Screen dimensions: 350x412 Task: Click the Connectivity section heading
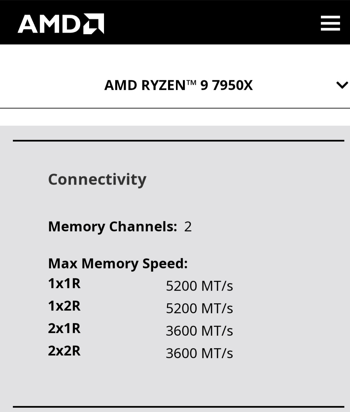[97, 179]
